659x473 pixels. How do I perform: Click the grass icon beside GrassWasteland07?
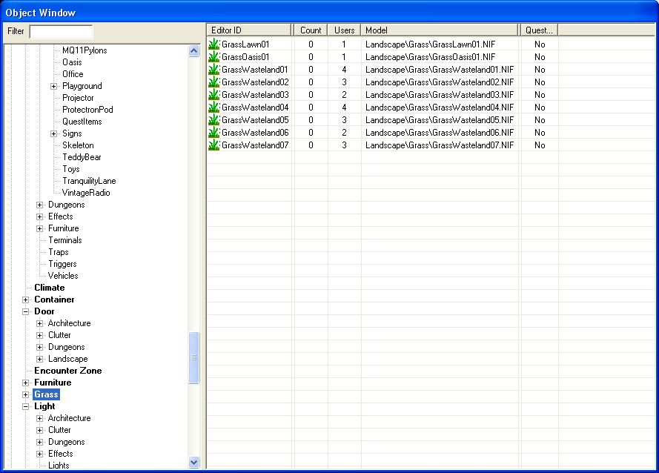[214, 145]
